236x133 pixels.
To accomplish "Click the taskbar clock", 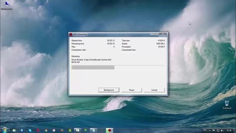I will click(229, 130).
